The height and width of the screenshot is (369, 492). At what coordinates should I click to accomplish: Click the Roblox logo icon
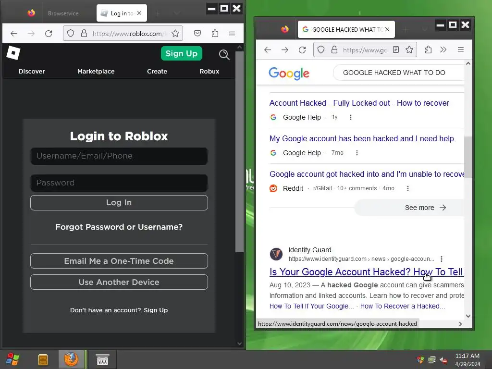pos(13,53)
